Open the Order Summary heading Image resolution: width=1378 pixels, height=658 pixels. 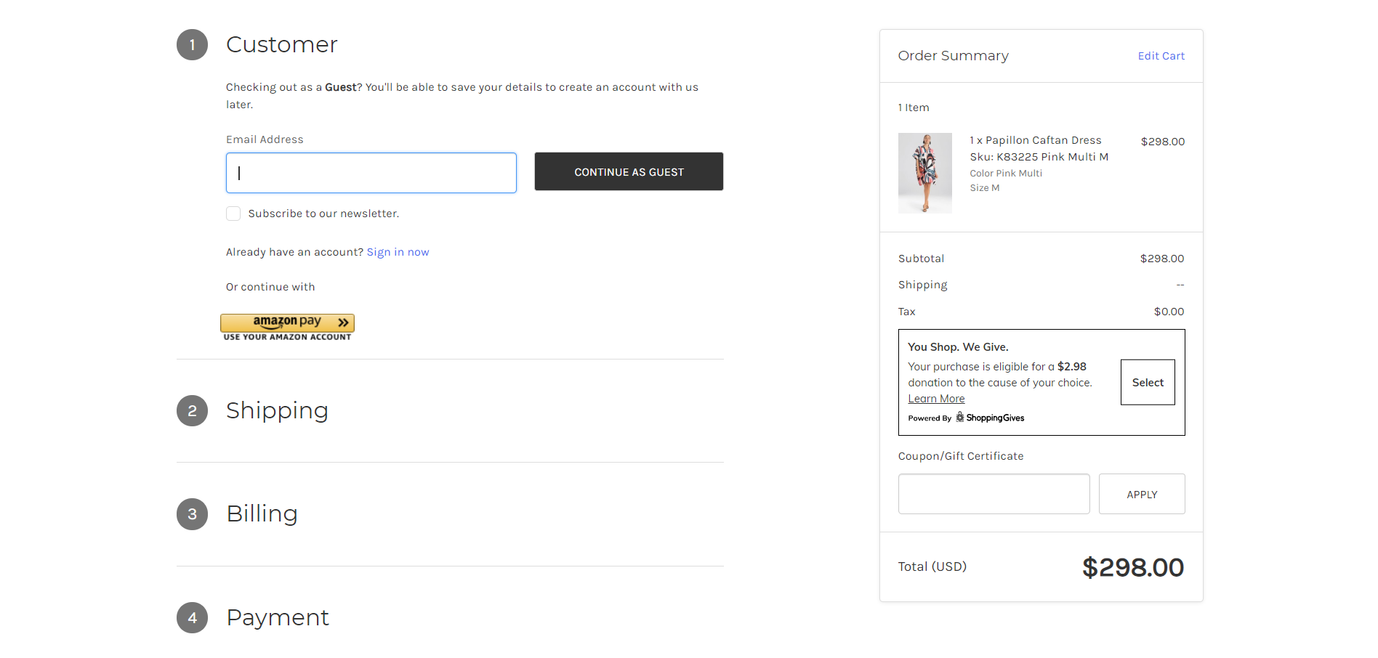(953, 55)
